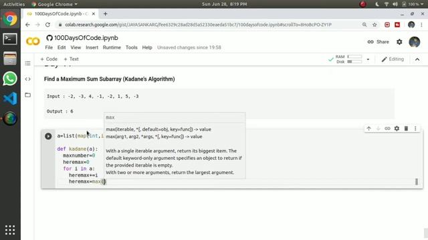Open the View menu
The image size is (428, 240).
tap(76, 47)
